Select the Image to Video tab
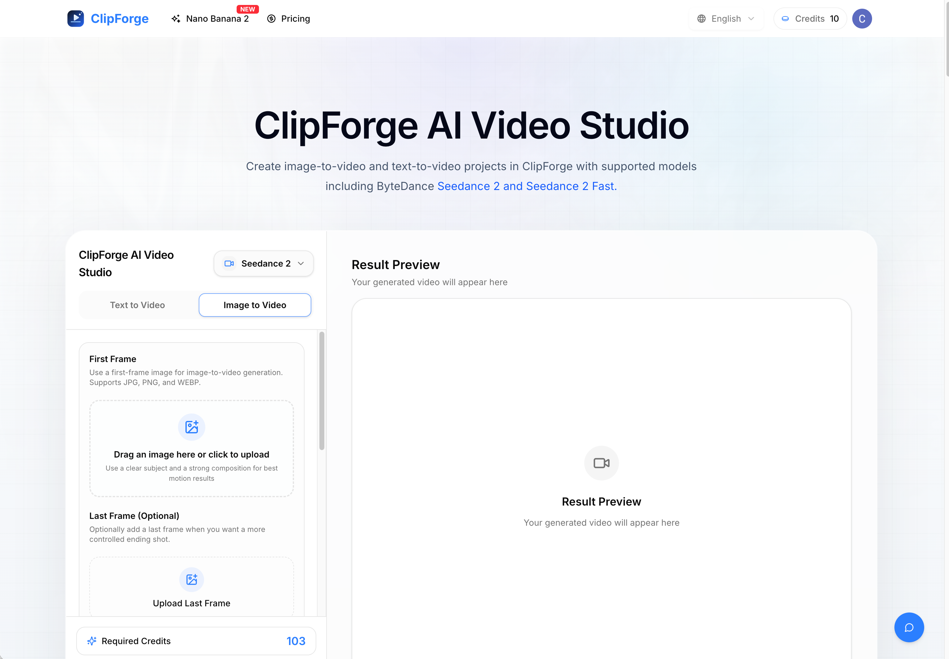The height and width of the screenshot is (659, 949). click(255, 305)
